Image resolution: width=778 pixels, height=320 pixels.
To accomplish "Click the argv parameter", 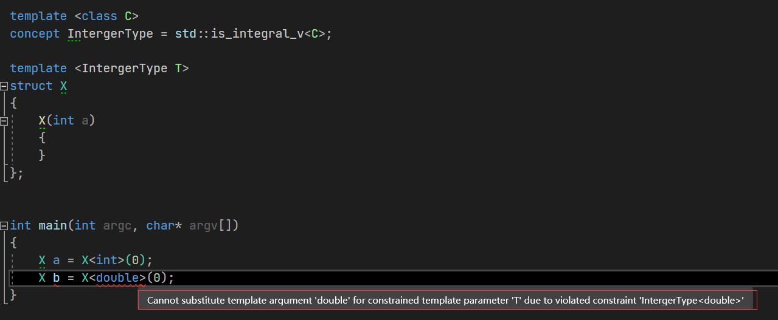I will coord(203,226).
